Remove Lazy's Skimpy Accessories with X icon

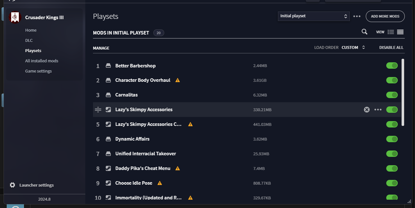367,110
